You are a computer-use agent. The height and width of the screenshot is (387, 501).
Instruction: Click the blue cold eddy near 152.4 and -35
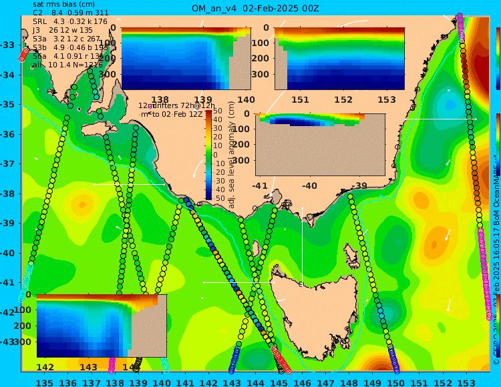coord(450,104)
